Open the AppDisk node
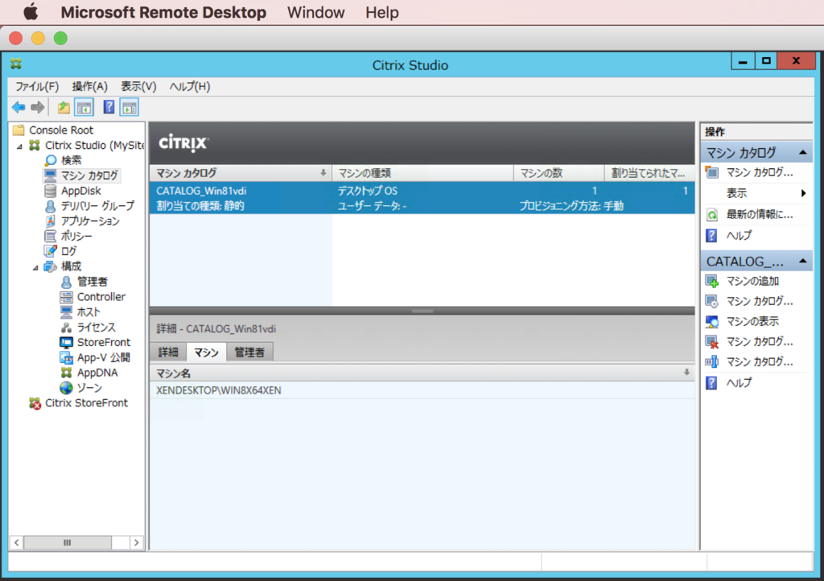824x581 pixels. tap(81, 191)
